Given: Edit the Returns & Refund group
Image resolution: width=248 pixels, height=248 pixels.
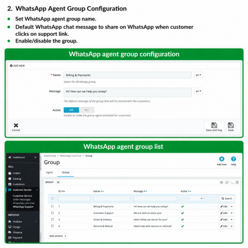Looking at the screenshot, I should (224, 226).
